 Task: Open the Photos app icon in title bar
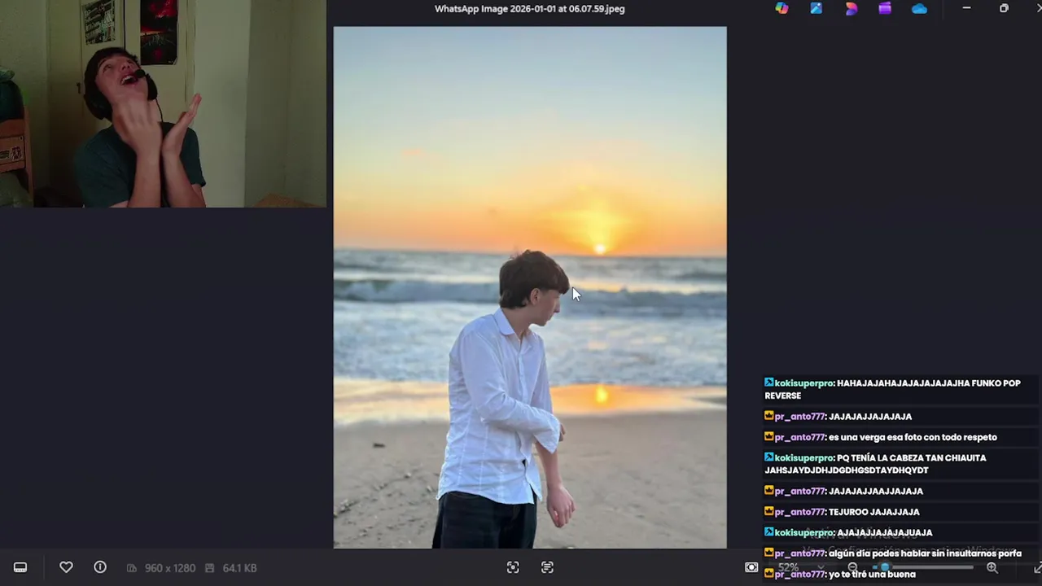coord(817,9)
